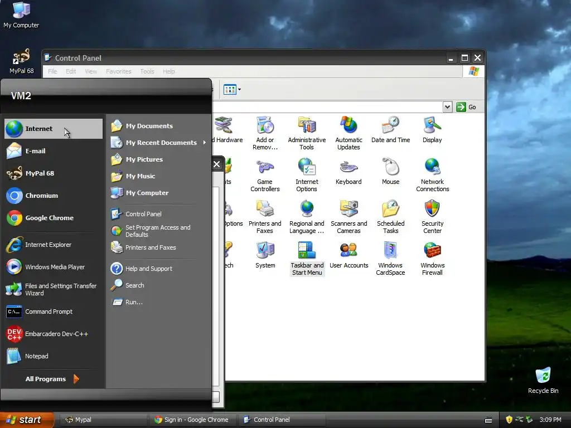Open Internet from the Start menu
The height and width of the screenshot is (428, 571).
coord(53,129)
